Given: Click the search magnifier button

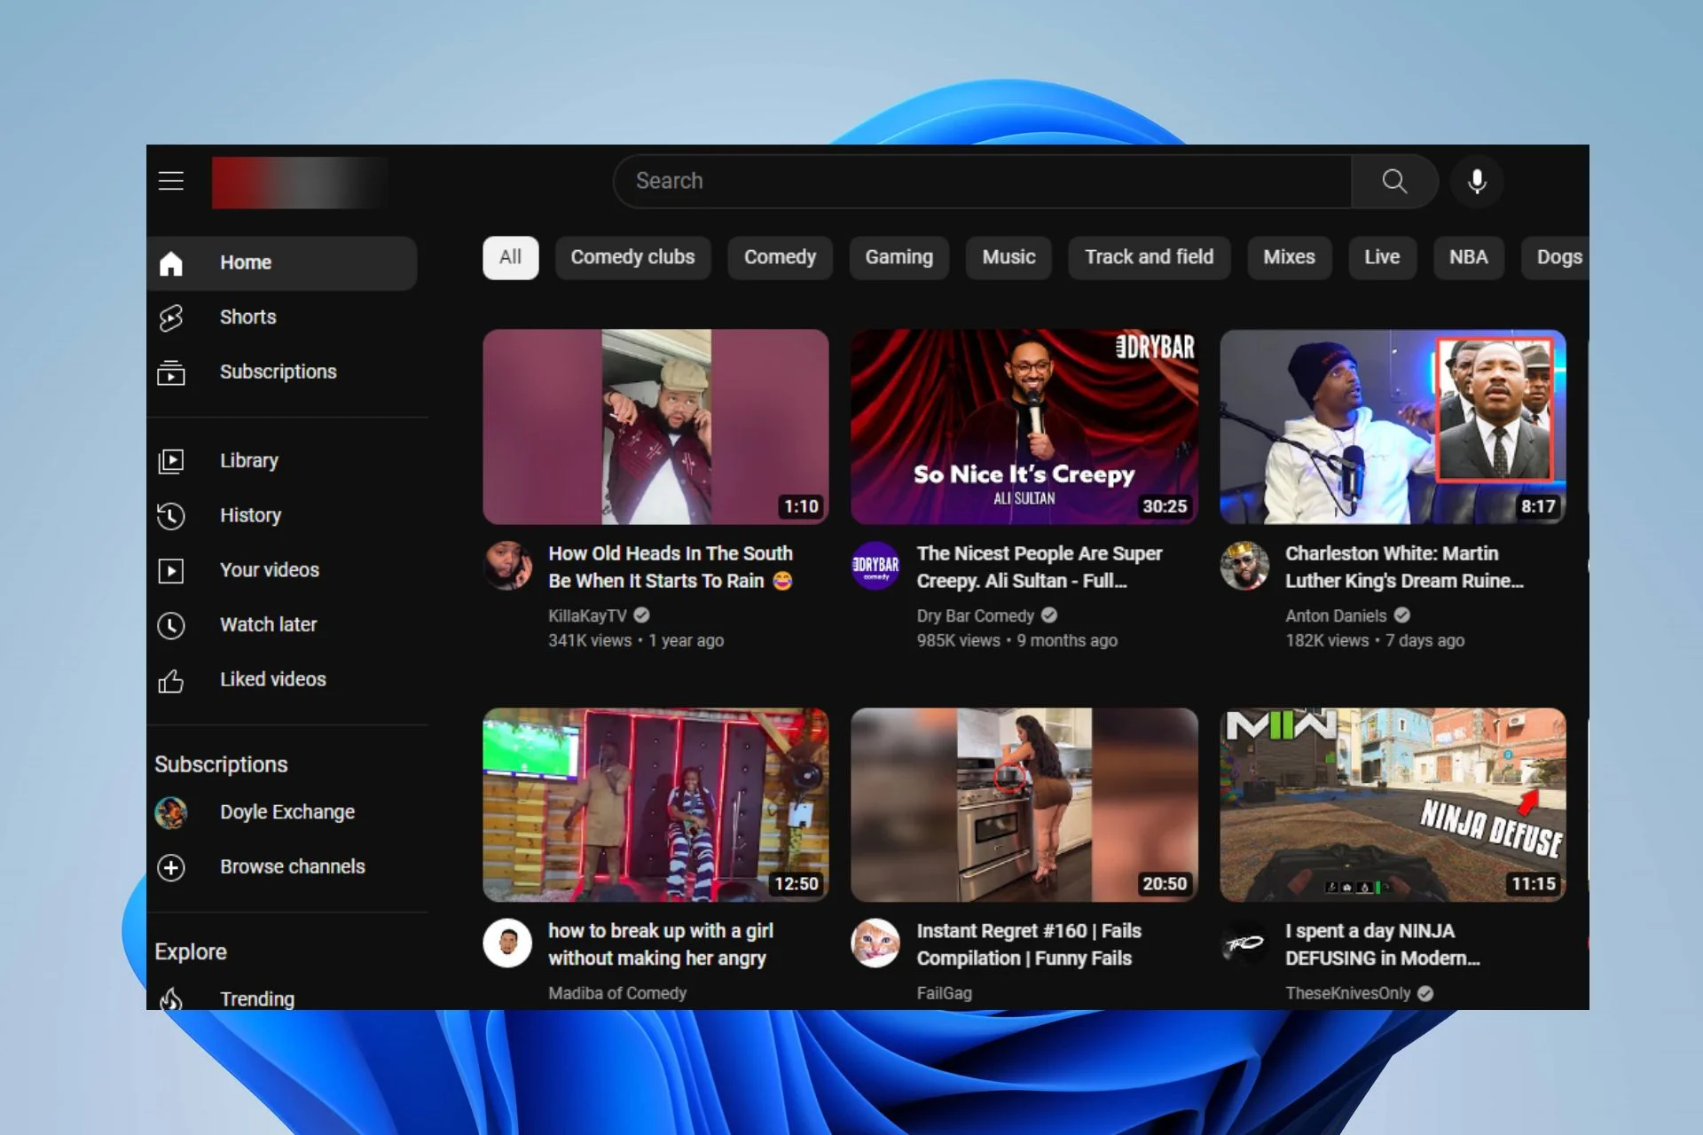Looking at the screenshot, I should coord(1394,182).
